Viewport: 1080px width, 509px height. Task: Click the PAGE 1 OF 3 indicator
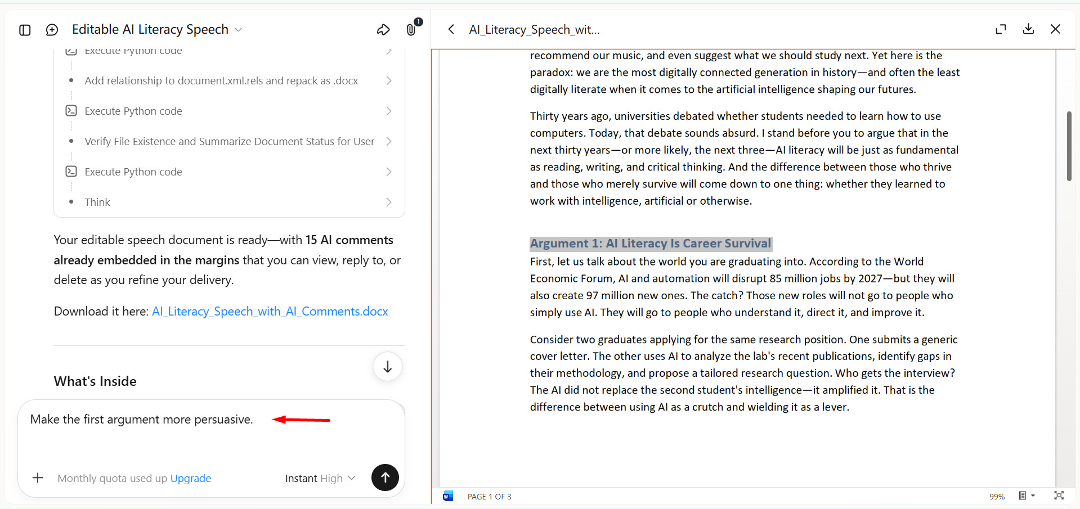tap(490, 497)
